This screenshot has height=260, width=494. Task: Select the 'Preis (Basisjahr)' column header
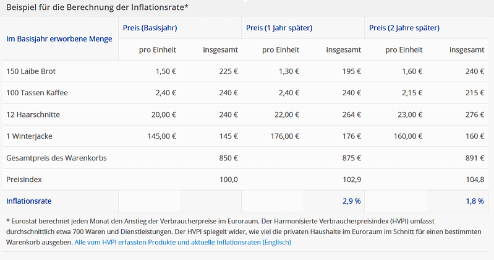(x=150, y=28)
